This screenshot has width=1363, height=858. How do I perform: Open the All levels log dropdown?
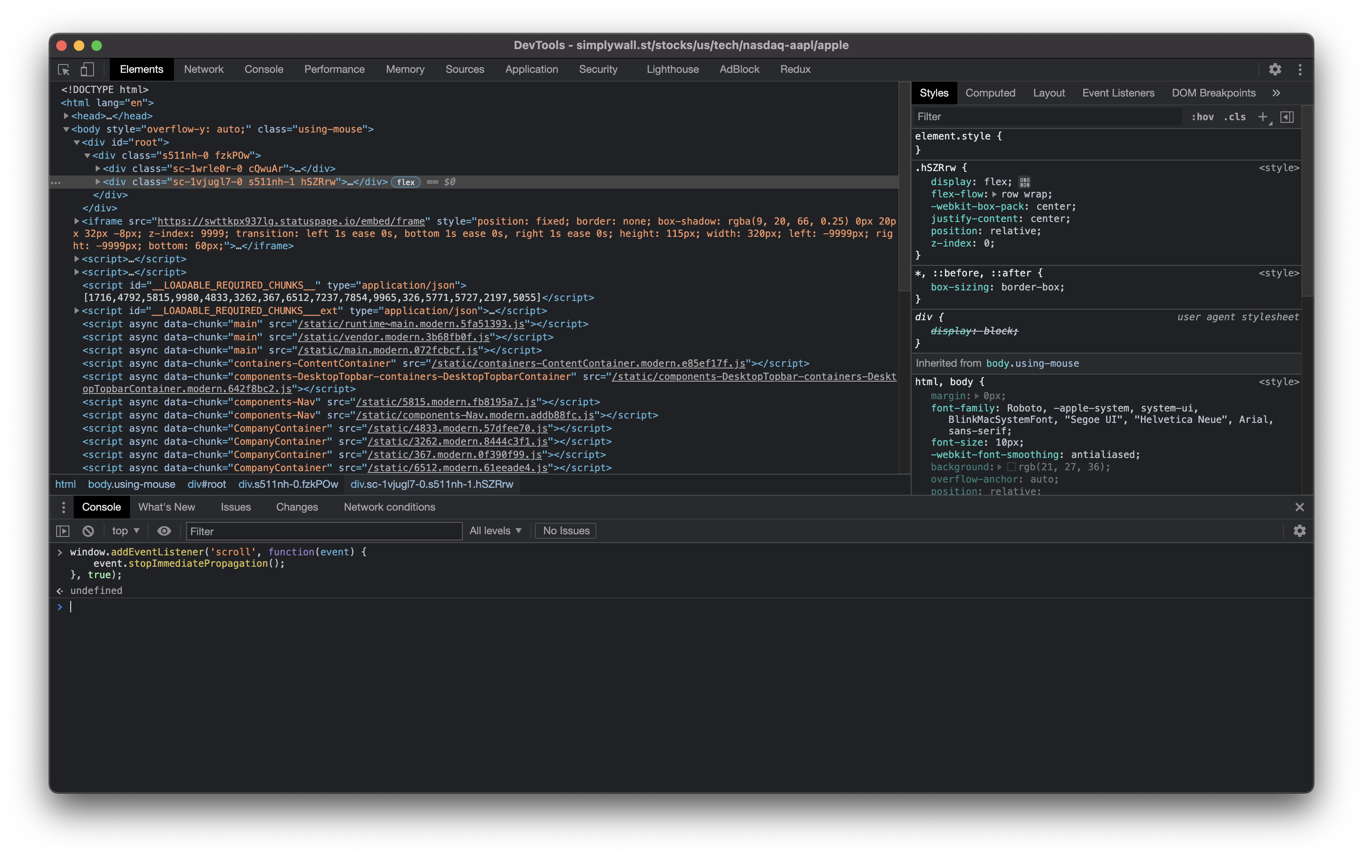(x=495, y=530)
